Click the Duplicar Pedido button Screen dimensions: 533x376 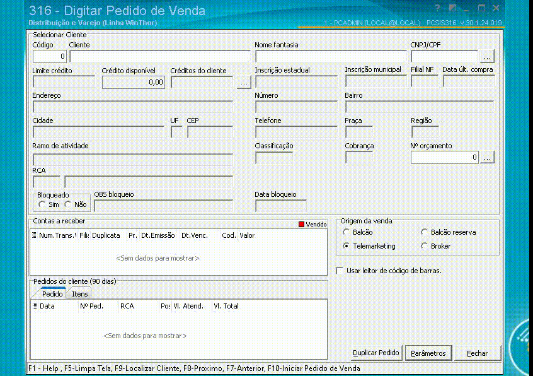376,353
